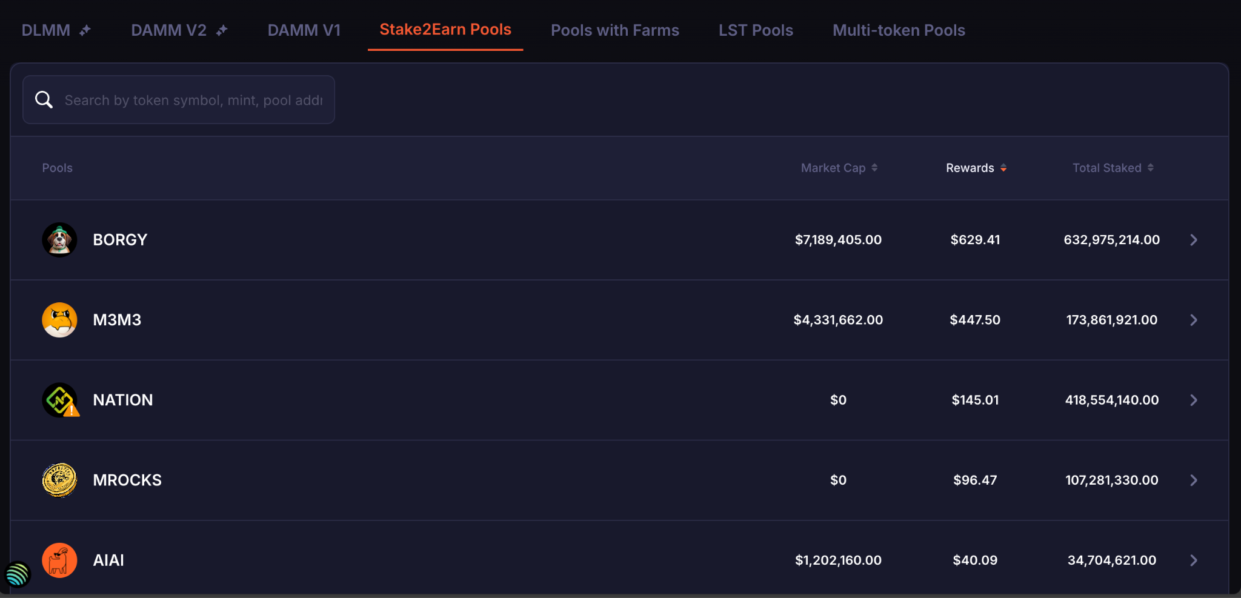This screenshot has height=598, width=1241.
Task: Click the striped round widget icon
Action: [18, 574]
